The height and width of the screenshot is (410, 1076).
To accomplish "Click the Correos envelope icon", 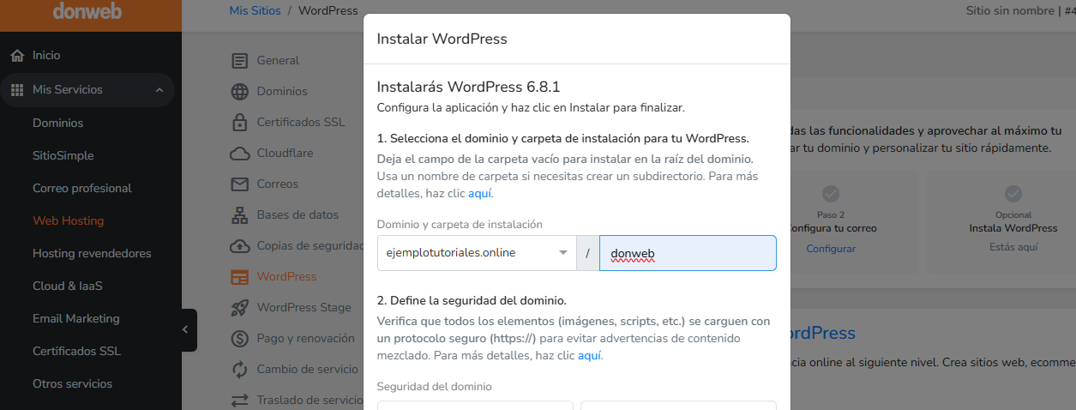I will (x=240, y=184).
